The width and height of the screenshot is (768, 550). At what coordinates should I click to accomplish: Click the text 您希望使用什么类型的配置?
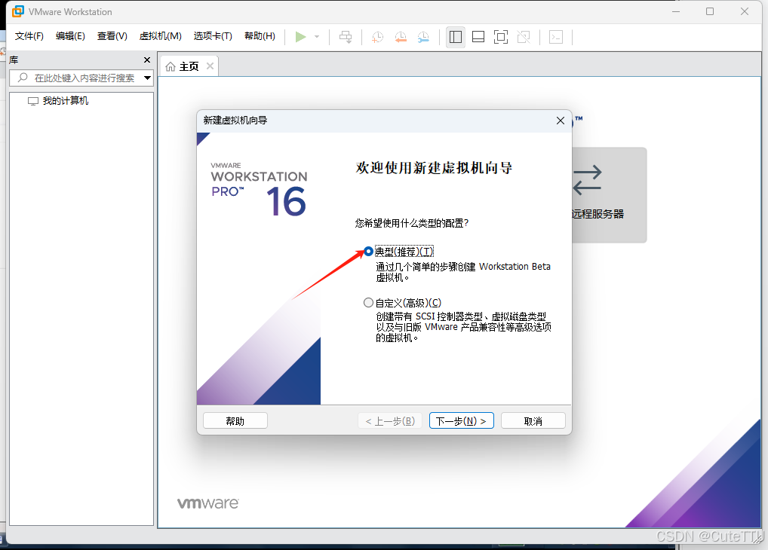click(x=412, y=223)
